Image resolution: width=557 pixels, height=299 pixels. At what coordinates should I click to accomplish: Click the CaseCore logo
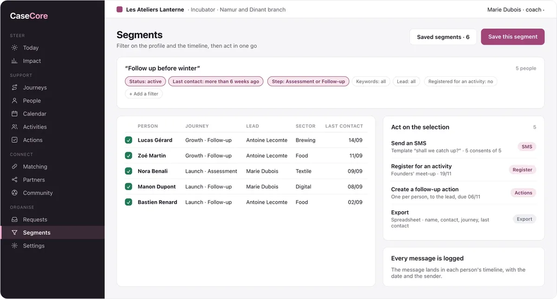tap(29, 16)
